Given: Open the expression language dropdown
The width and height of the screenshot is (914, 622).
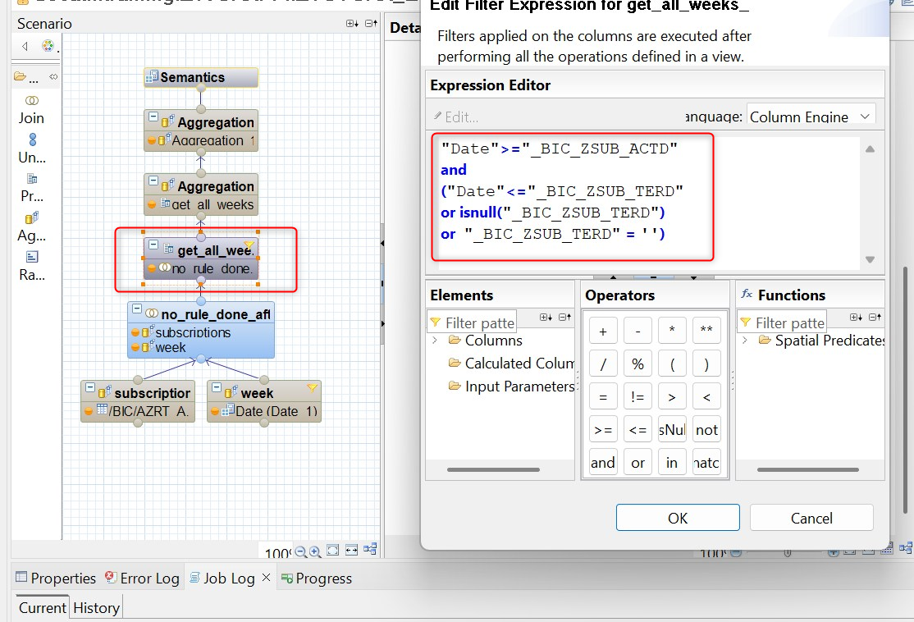Looking at the screenshot, I should [x=864, y=117].
